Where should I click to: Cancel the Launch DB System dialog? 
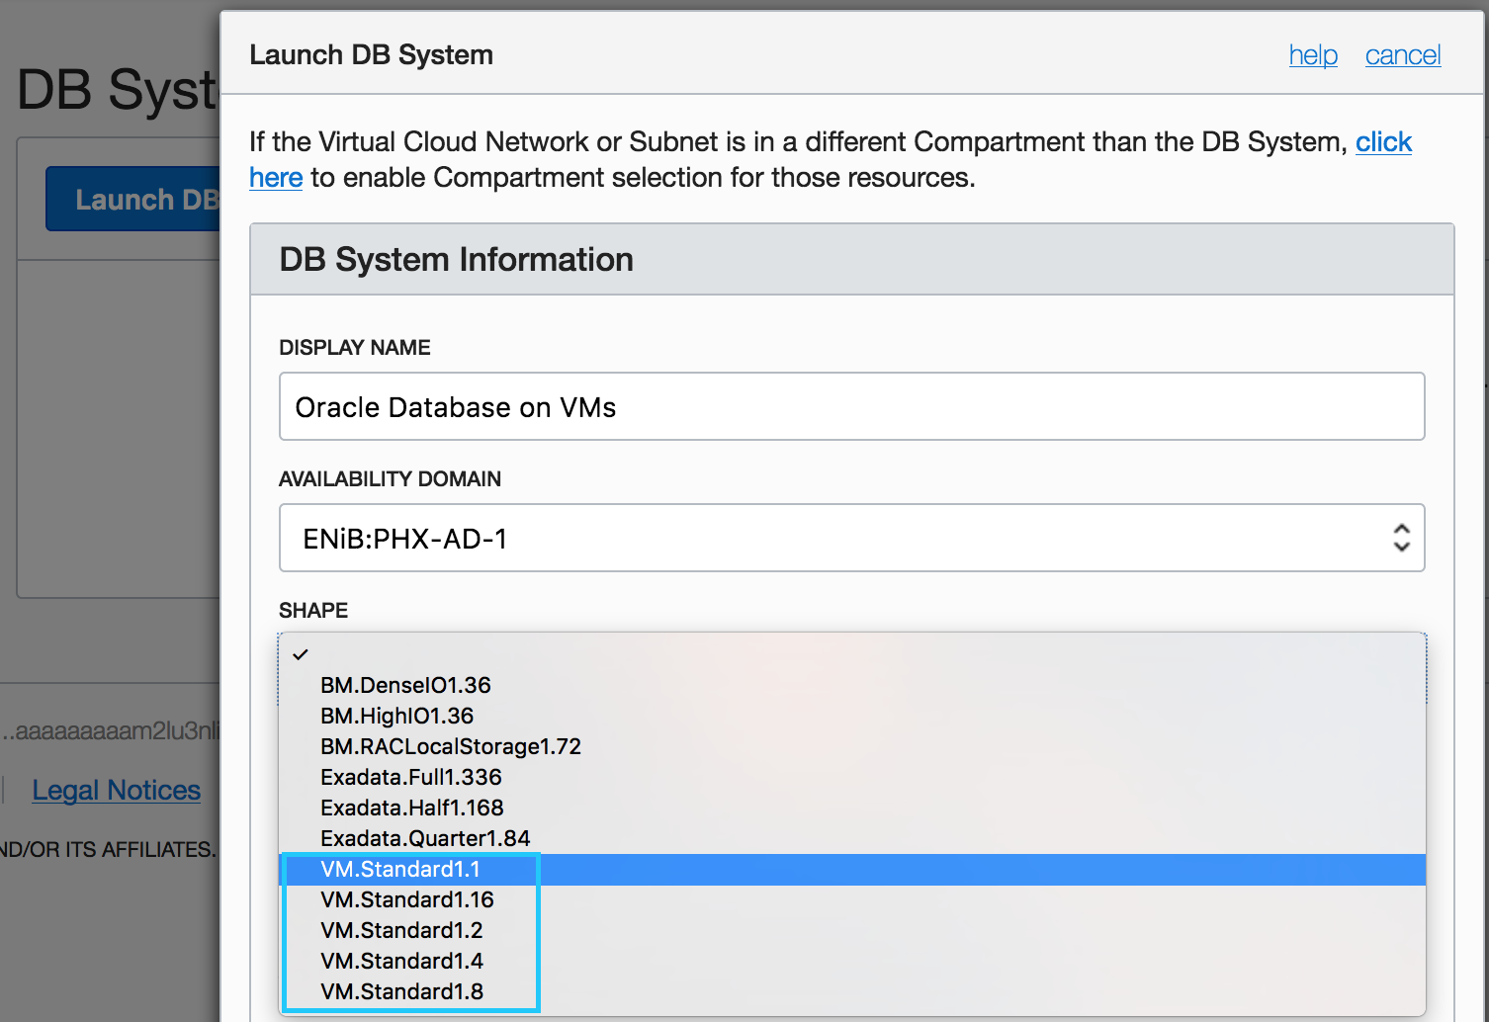[1402, 55]
